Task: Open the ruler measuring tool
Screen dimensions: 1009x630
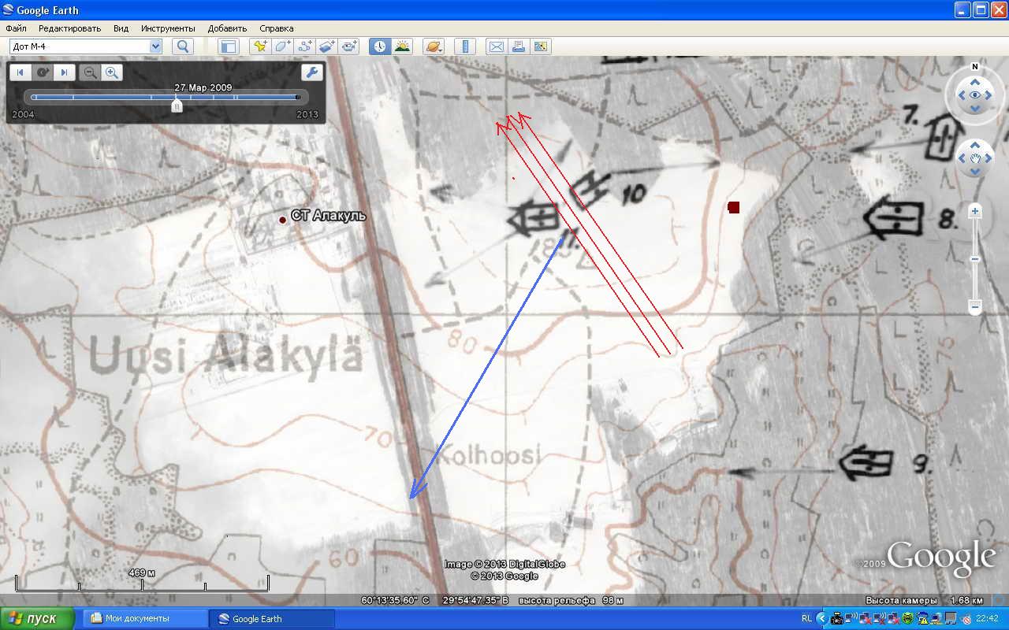Action: pyautogui.click(x=464, y=46)
